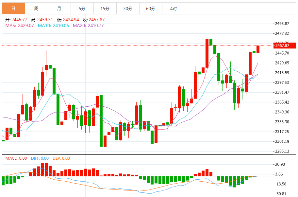The width and height of the screenshot is (298, 197).
Task: Click the -13.58 MACD axis label
Action: pos(281,184)
